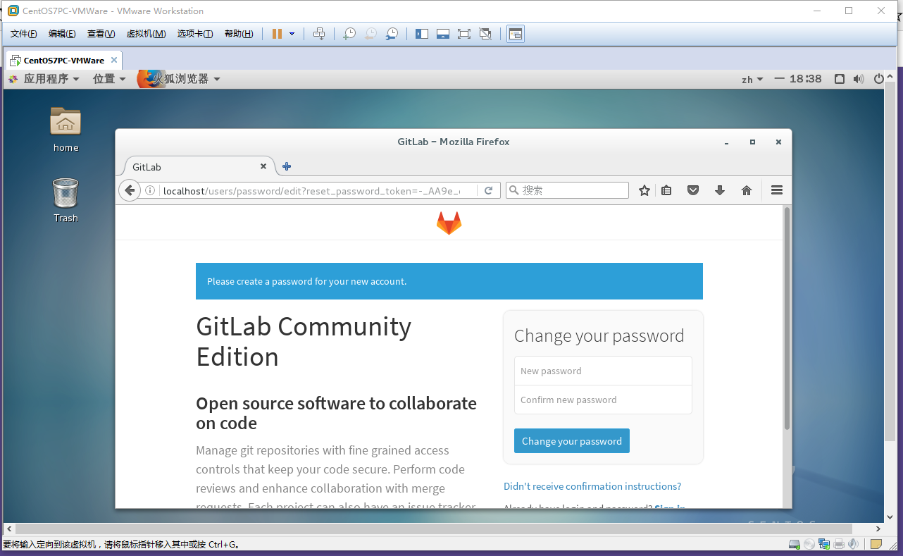Click the printer status bar icon

(839, 544)
